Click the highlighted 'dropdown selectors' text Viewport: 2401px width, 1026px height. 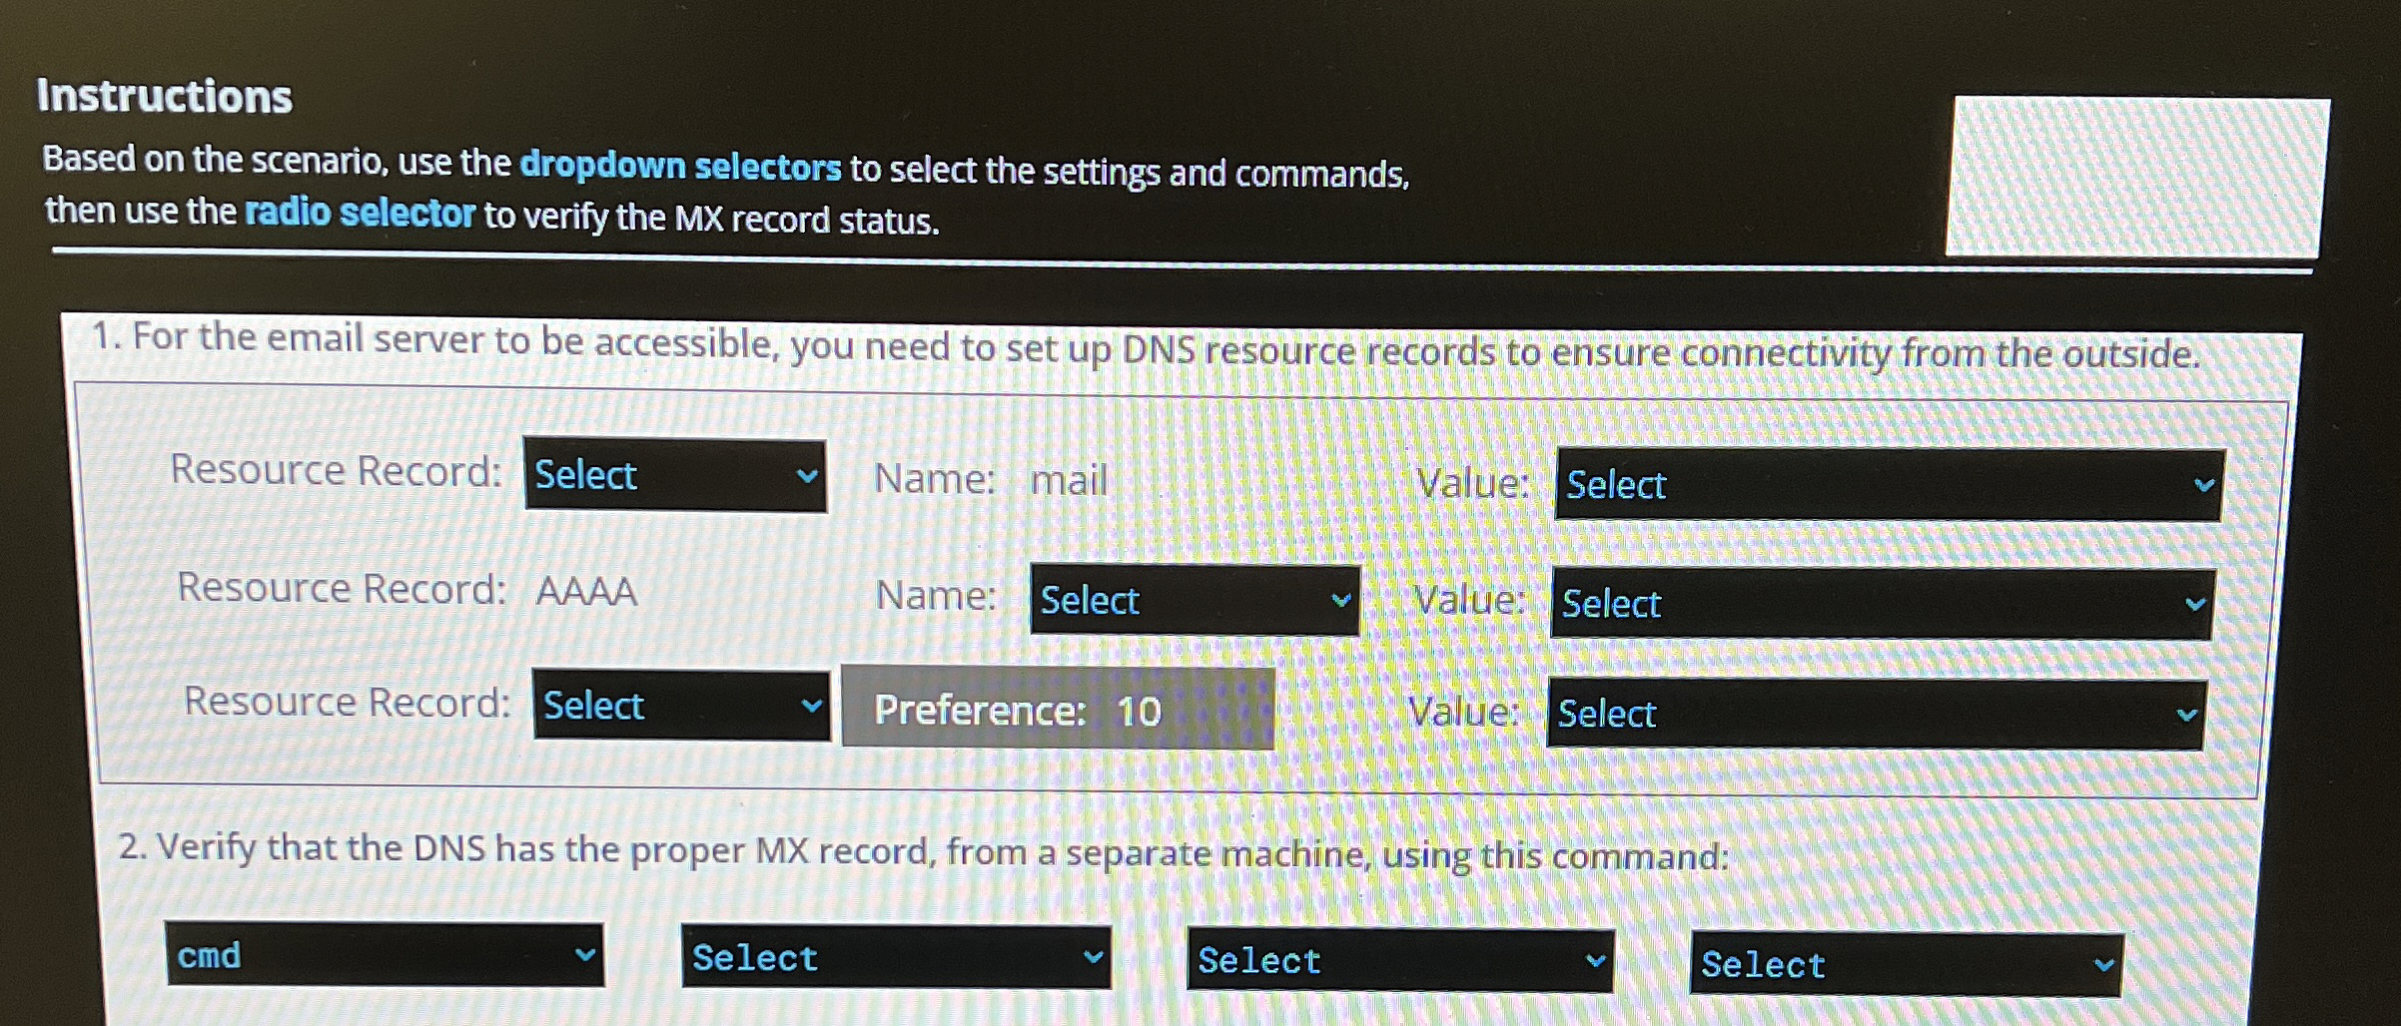coord(680,168)
